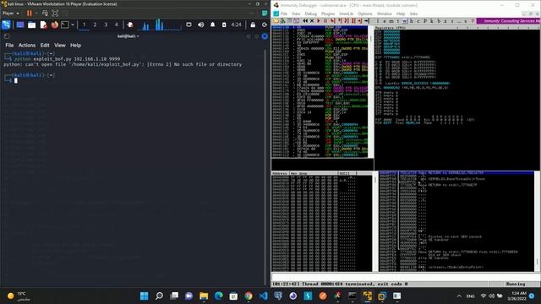Click the step into toolbar icon

tap(332, 21)
